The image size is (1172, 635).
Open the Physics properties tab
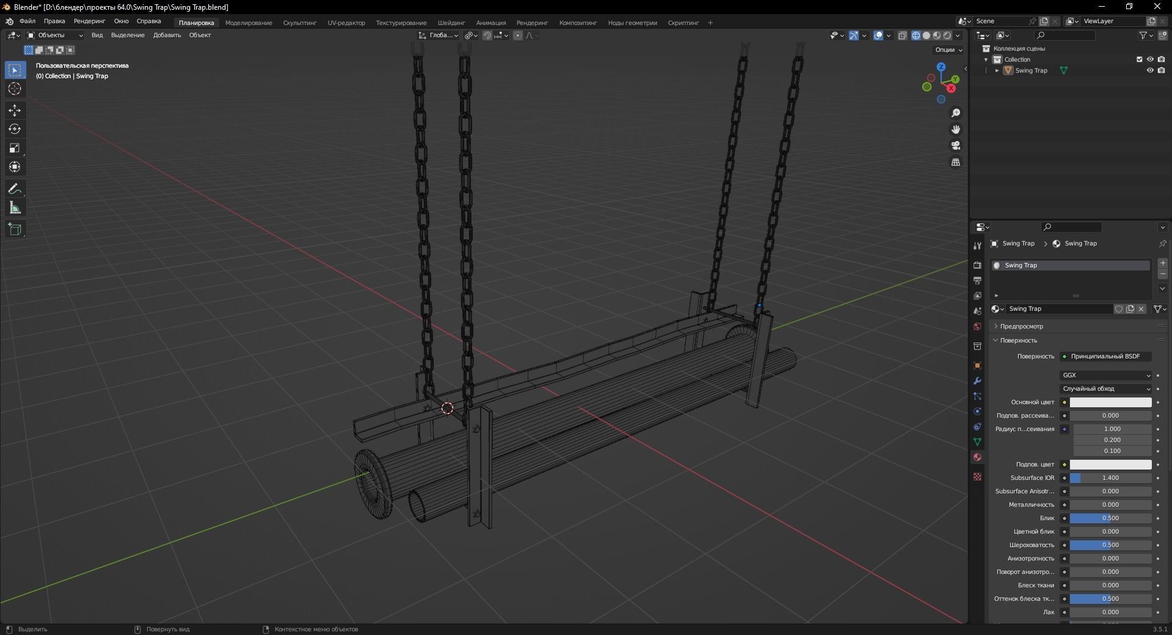click(x=977, y=411)
